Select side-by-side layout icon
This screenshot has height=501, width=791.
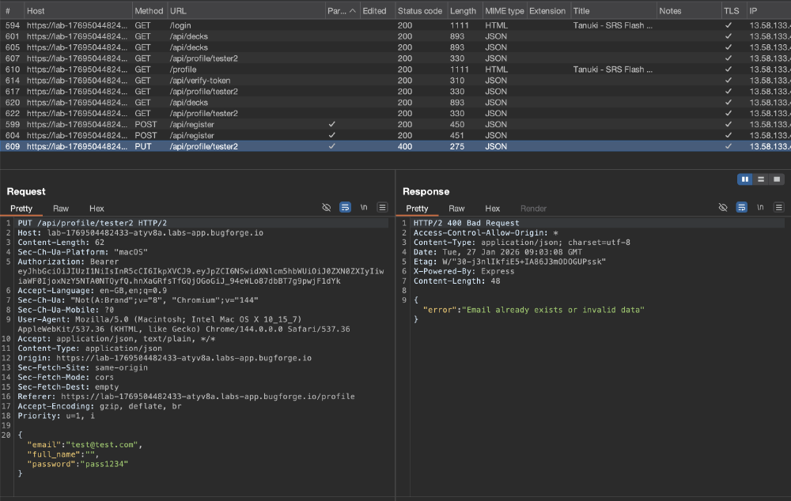745,179
